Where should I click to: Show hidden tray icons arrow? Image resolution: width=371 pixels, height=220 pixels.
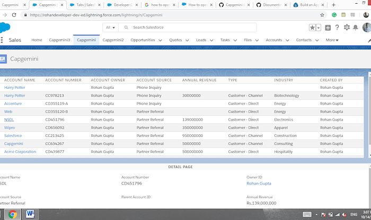(316, 215)
